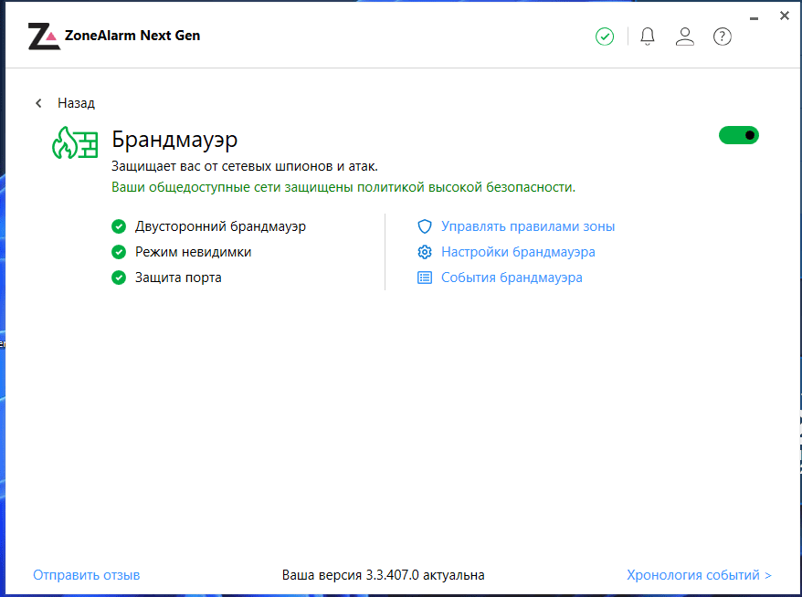Click the Режим невидимки green check
Screen dimensions: 802x597
[x=119, y=252]
